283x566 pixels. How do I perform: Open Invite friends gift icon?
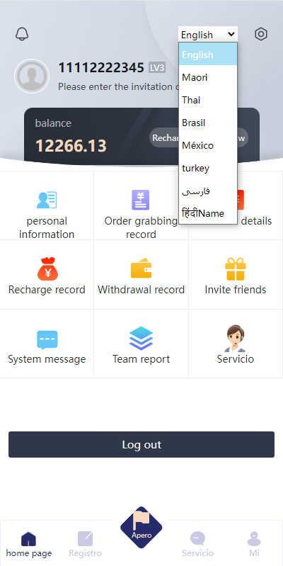236,269
